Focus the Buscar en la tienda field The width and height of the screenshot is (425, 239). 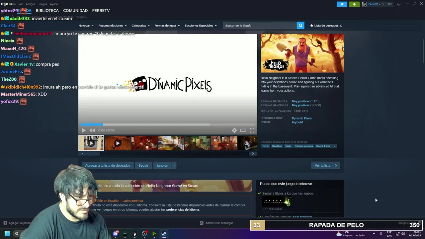pyautogui.click(x=260, y=26)
